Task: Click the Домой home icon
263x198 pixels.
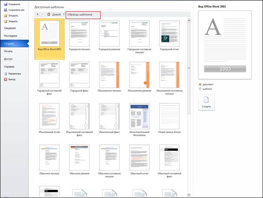Action: [48, 15]
